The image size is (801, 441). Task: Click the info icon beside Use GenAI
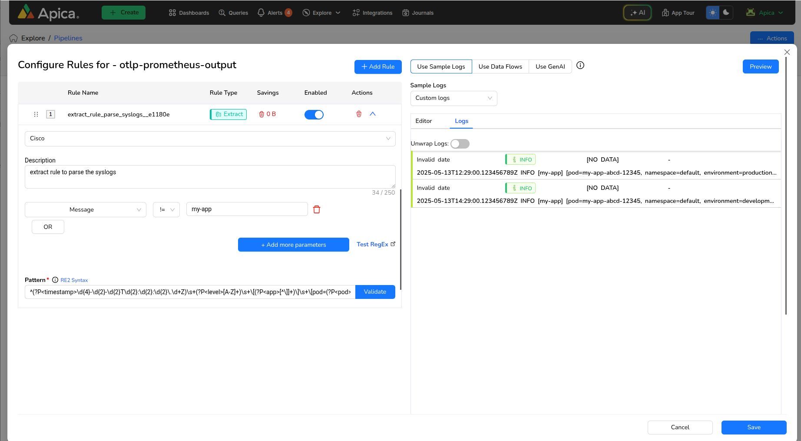[x=580, y=66]
